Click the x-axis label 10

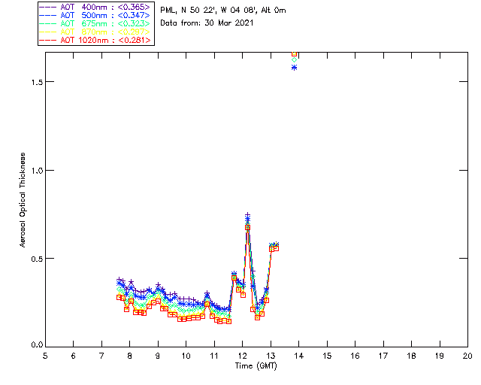(x=186, y=356)
